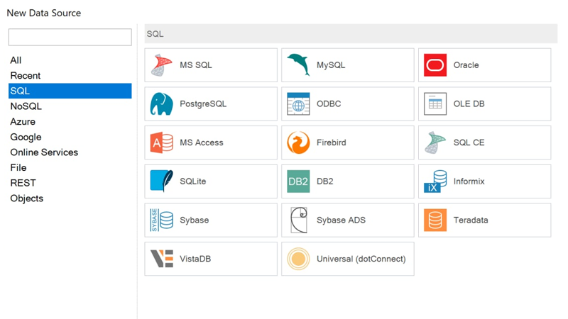Click the "Oracle" label
This screenshot has height=319, width=568.
click(x=466, y=65)
